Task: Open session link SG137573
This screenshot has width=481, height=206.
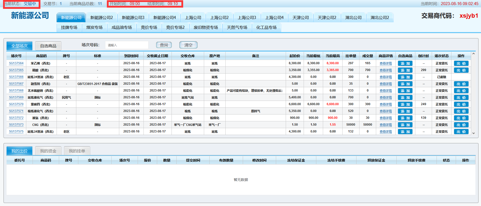Action: (16, 125)
